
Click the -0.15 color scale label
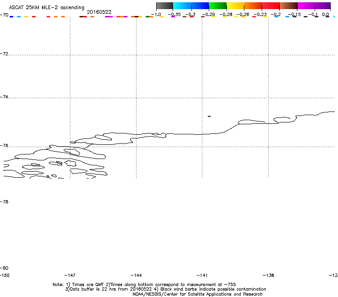point(294,15)
